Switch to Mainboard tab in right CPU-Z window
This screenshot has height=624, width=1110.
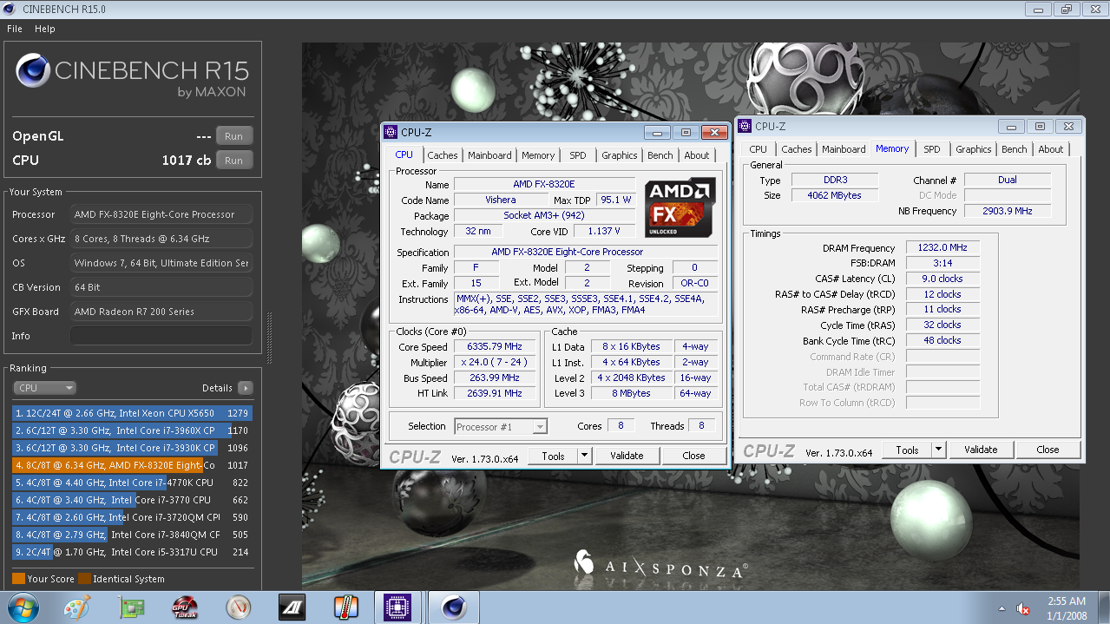pos(844,149)
